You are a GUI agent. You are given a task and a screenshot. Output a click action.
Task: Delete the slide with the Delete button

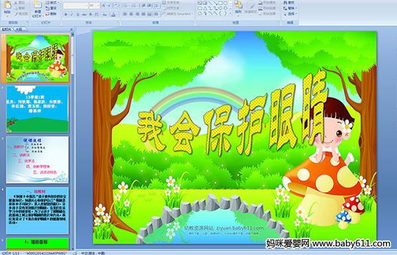pos(51,14)
